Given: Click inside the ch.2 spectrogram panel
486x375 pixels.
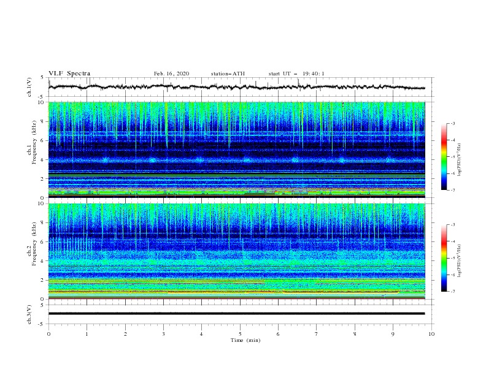Looking at the screenshot, I should (x=237, y=251).
